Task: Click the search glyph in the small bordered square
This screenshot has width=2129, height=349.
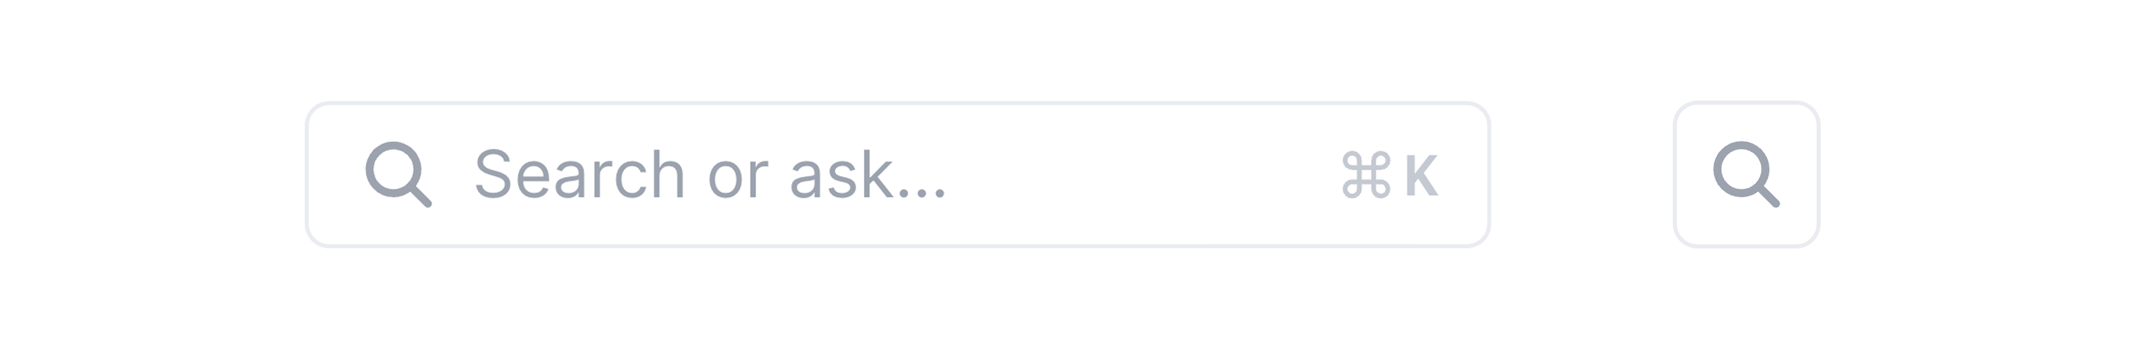Action: pyautogui.click(x=1746, y=174)
